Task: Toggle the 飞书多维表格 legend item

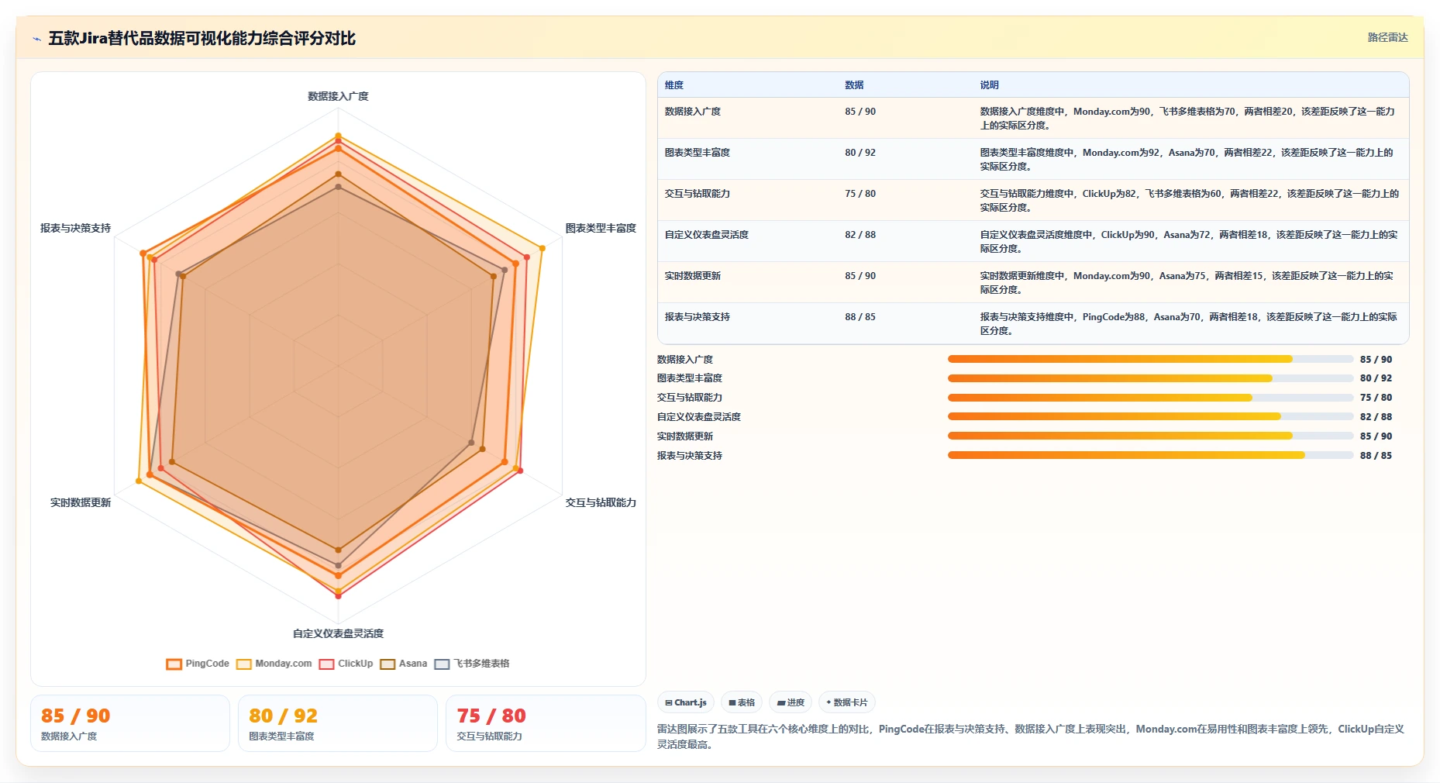Action: (x=472, y=664)
